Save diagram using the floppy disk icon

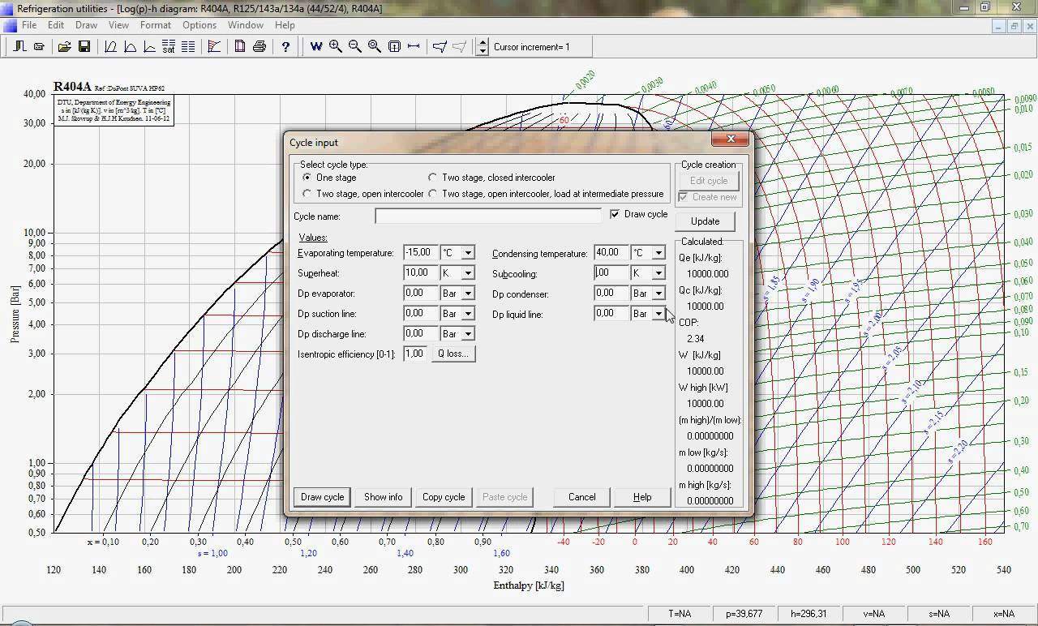coord(84,47)
